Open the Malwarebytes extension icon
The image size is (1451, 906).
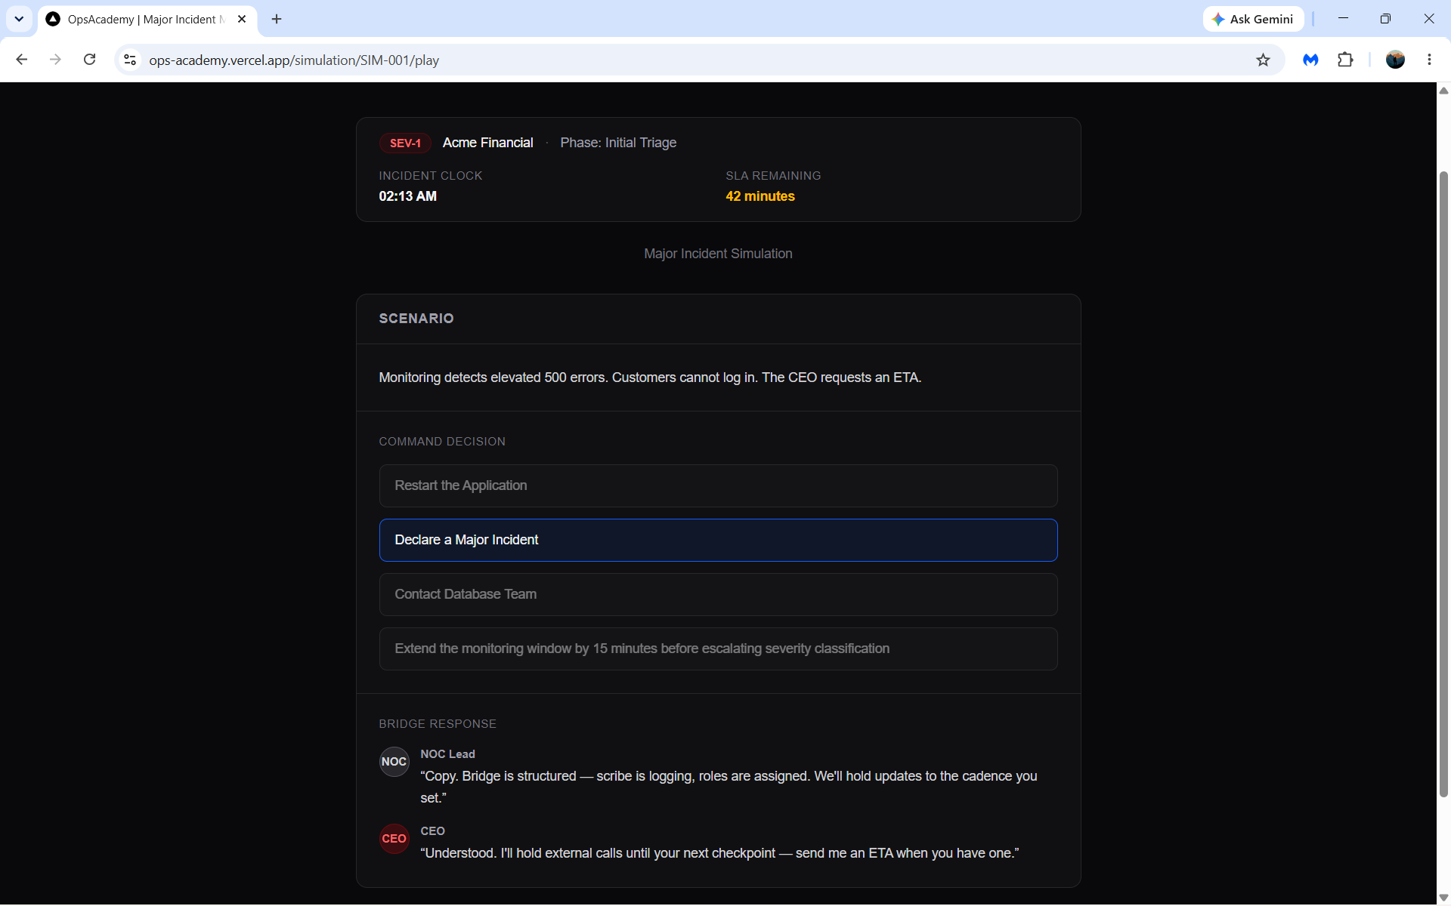click(x=1310, y=60)
